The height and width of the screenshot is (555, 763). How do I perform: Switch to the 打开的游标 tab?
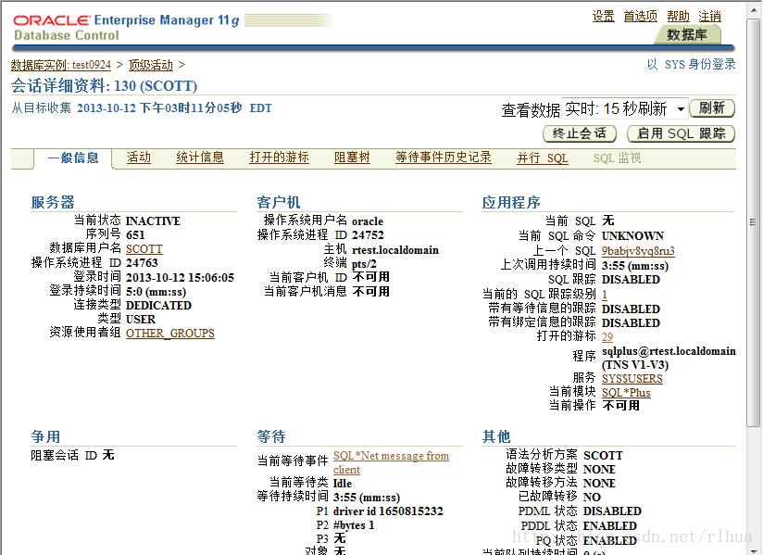point(279,158)
